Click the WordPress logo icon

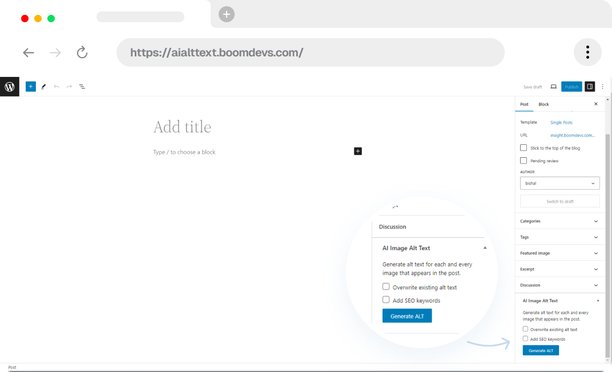[10, 87]
